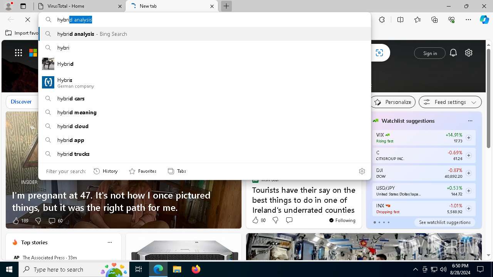Filter search by History

[106, 171]
